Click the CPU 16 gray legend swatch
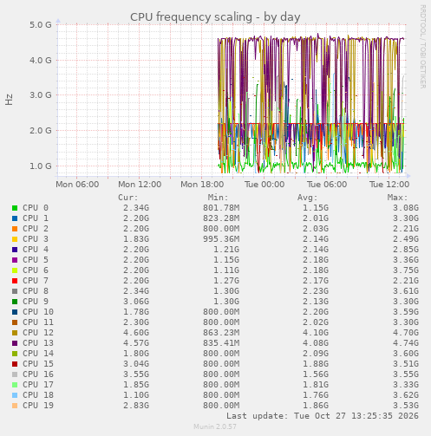The height and width of the screenshot is (436, 431). pyautogui.click(x=15, y=374)
